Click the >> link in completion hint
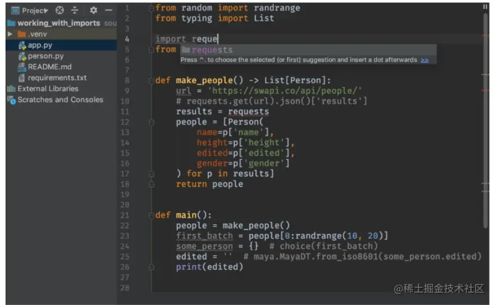This screenshot has height=305, width=495. click(425, 60)
